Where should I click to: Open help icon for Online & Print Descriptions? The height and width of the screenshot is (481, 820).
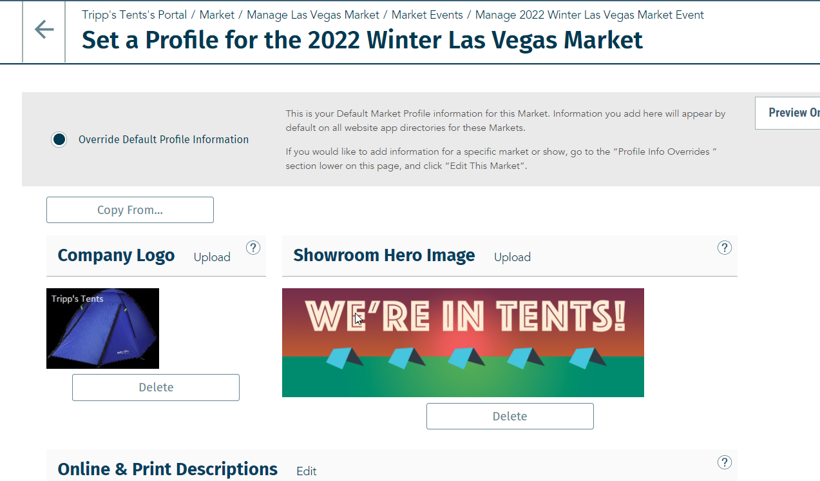tap(725, 462)
